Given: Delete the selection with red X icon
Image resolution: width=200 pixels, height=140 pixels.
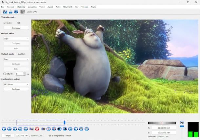Looking at the screenshot, I should click(x=37, y=129).
